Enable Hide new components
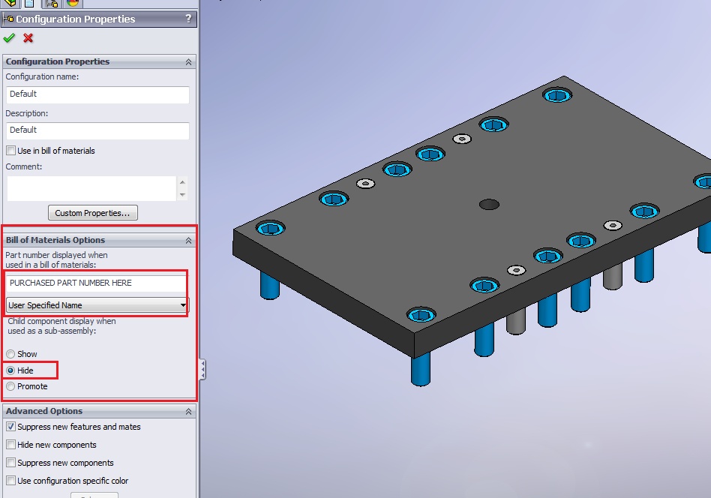The image size is (711, 498). pyautogui.click(x=11, y=445)
